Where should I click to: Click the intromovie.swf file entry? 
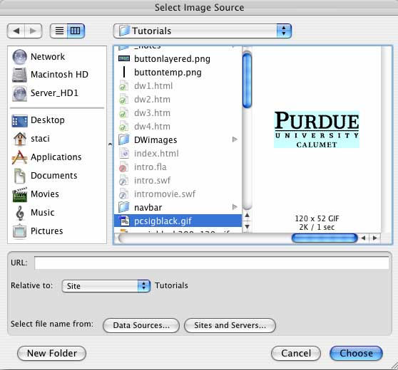[x=178, y=194]
